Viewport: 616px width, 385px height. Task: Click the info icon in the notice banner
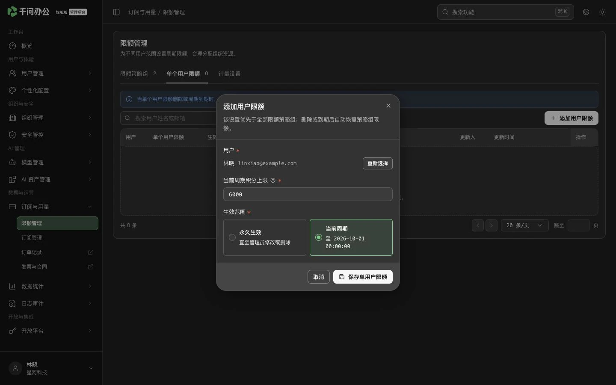[129, 99]
